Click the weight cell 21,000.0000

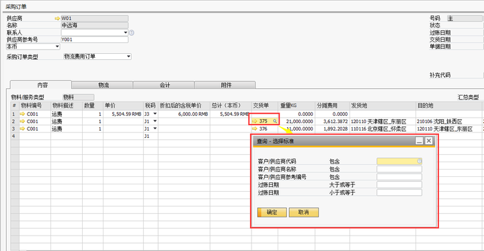click(x=296, y=122)
